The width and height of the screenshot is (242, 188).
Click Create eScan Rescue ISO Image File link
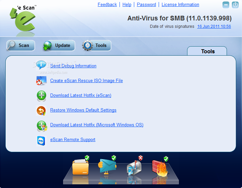click(x=86, y=81)
